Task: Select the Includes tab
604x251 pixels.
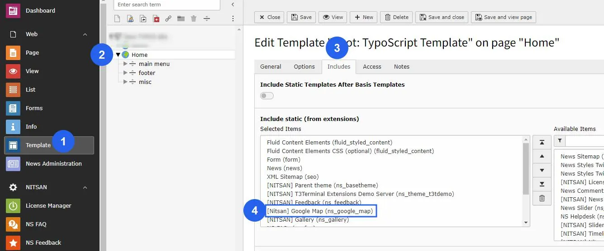Action: 339,67
